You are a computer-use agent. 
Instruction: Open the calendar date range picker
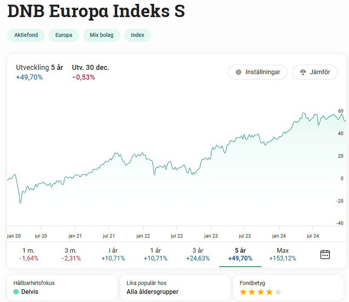(x=325, y=254)
